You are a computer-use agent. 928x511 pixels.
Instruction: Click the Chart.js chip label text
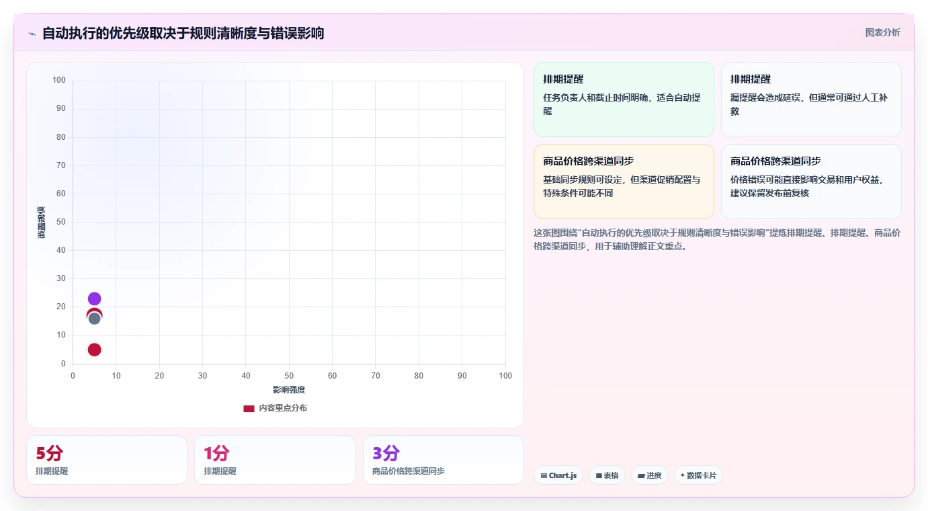pos(562,475)
